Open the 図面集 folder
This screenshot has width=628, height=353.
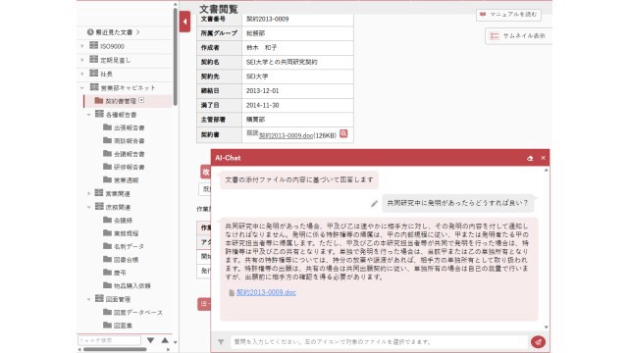coord(118,326)
